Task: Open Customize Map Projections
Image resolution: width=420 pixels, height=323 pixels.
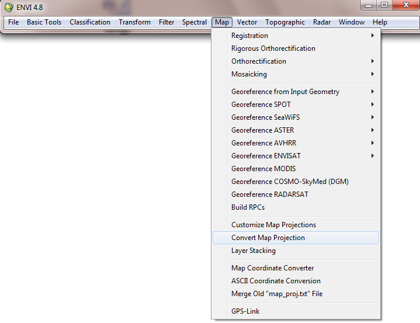Action: 296,225
